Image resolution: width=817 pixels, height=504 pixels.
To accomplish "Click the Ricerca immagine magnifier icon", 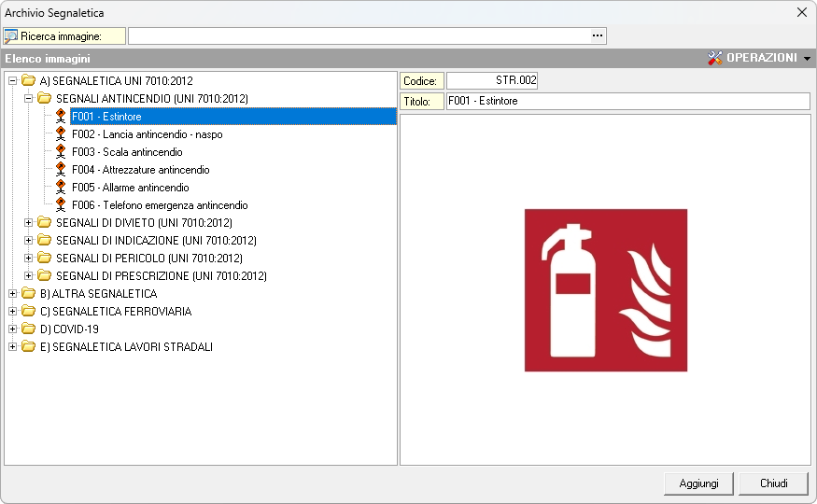I will [11, 36].
